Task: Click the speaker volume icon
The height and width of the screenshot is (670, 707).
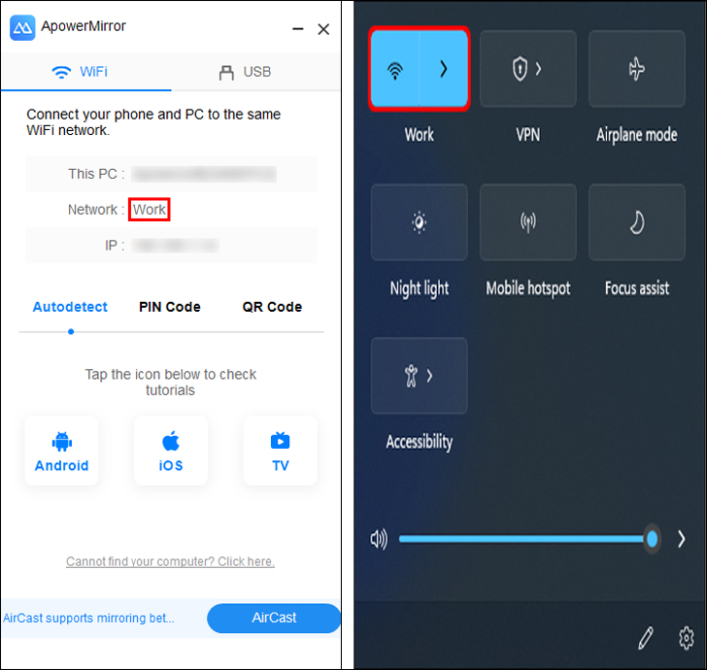Action: (x=379, y=539)
